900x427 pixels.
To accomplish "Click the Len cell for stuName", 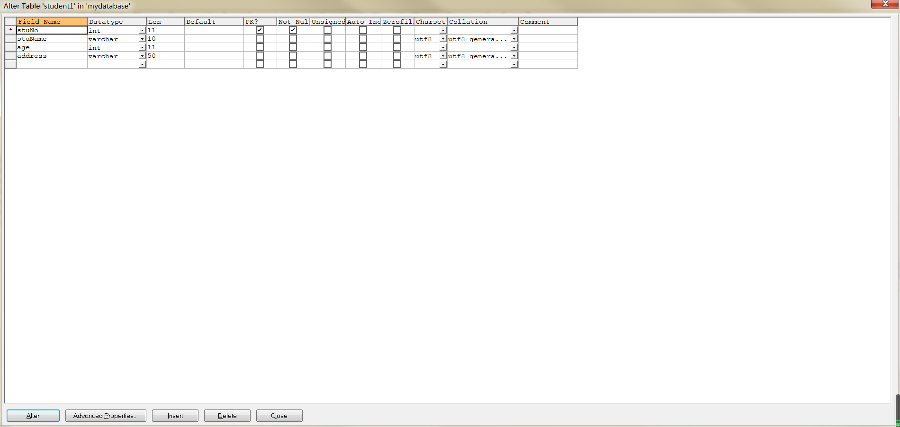I will [165, 38].
